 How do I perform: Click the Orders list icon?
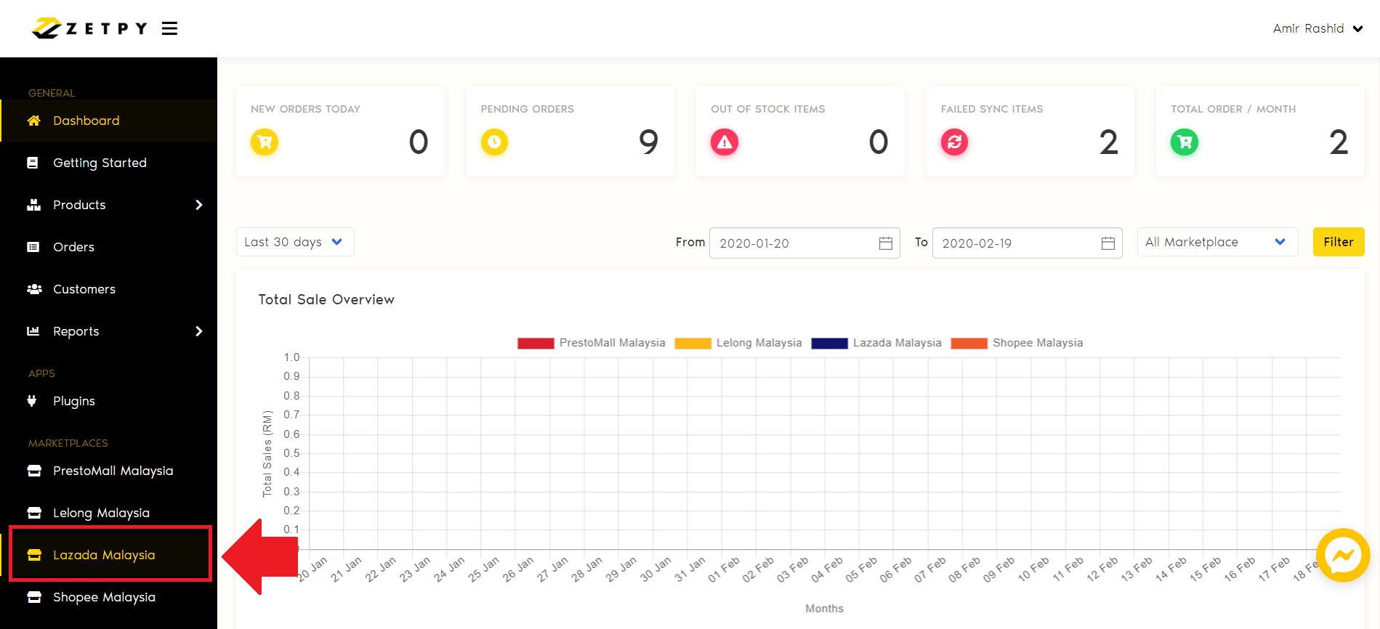click(x=33, y=247)
